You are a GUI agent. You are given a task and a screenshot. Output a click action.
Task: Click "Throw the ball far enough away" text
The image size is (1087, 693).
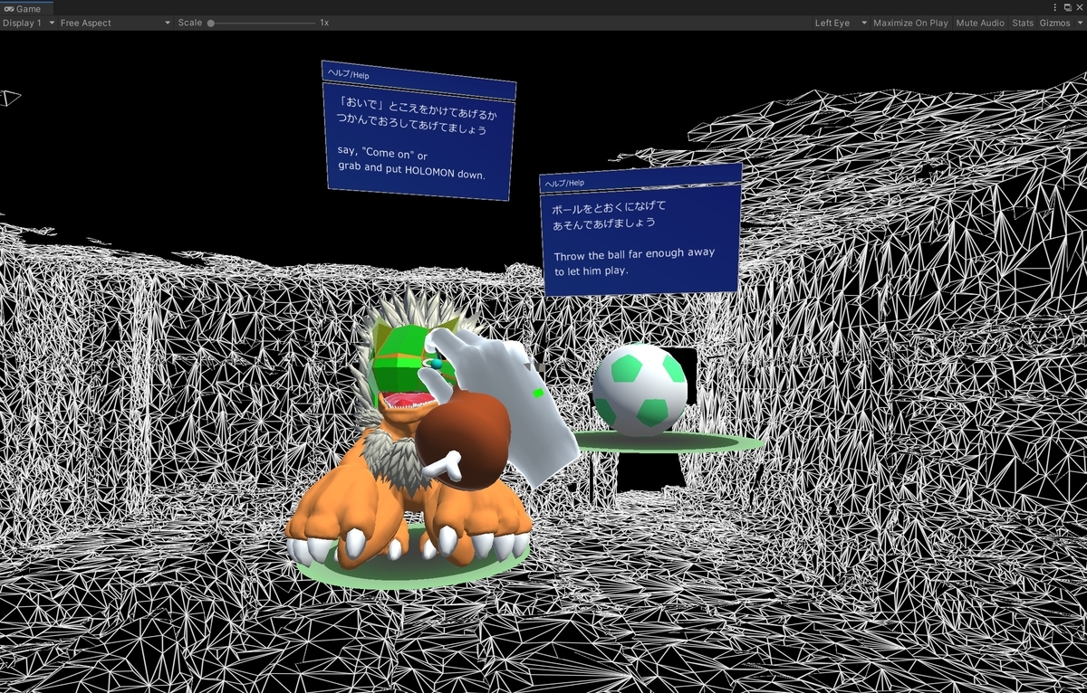pyautogui.click(x=634, y=253)
